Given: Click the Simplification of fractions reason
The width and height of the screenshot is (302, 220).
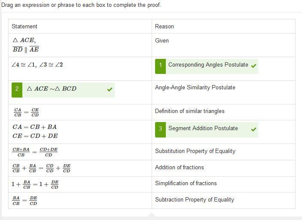Looking at the screenshot, I should 186,183.
